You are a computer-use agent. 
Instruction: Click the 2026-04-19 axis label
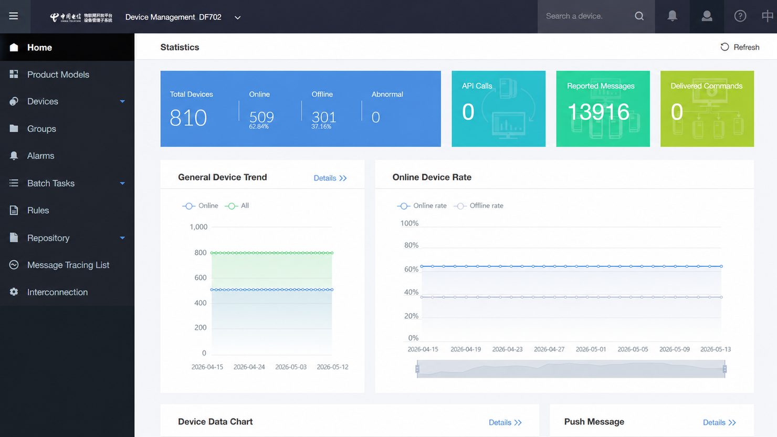(466, 349)
